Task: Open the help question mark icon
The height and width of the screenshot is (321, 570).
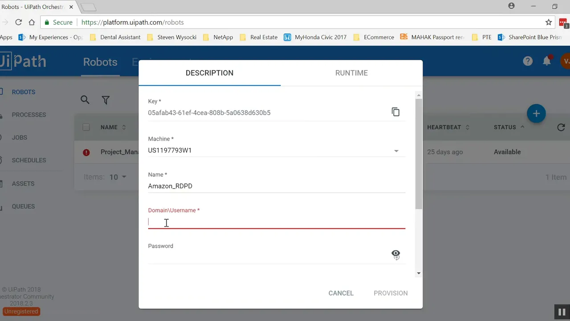Action: pyautogui.click(x=528, y=62)
